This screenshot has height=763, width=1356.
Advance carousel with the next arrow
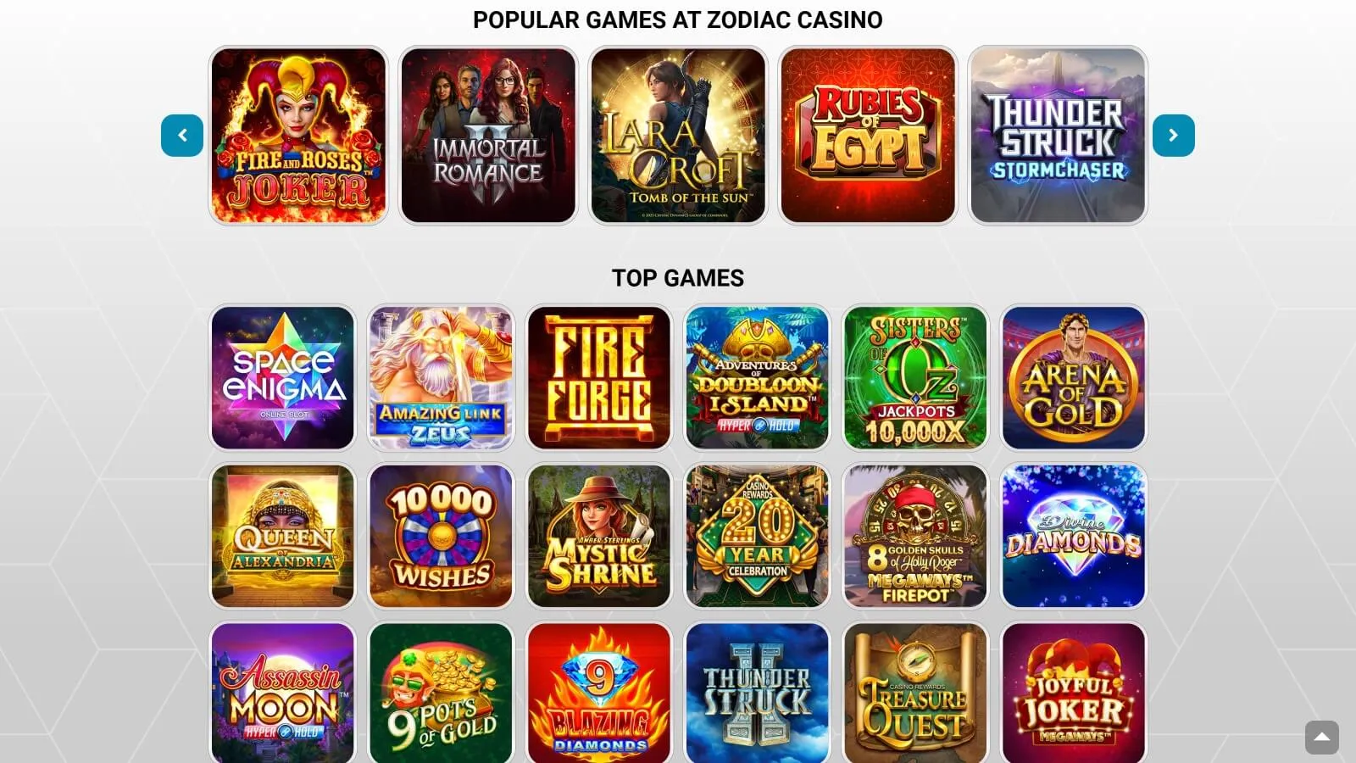coord(1174,136)
